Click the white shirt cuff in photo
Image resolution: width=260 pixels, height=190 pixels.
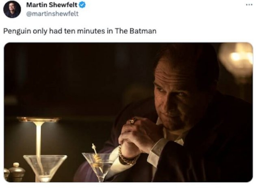(155, 152)
